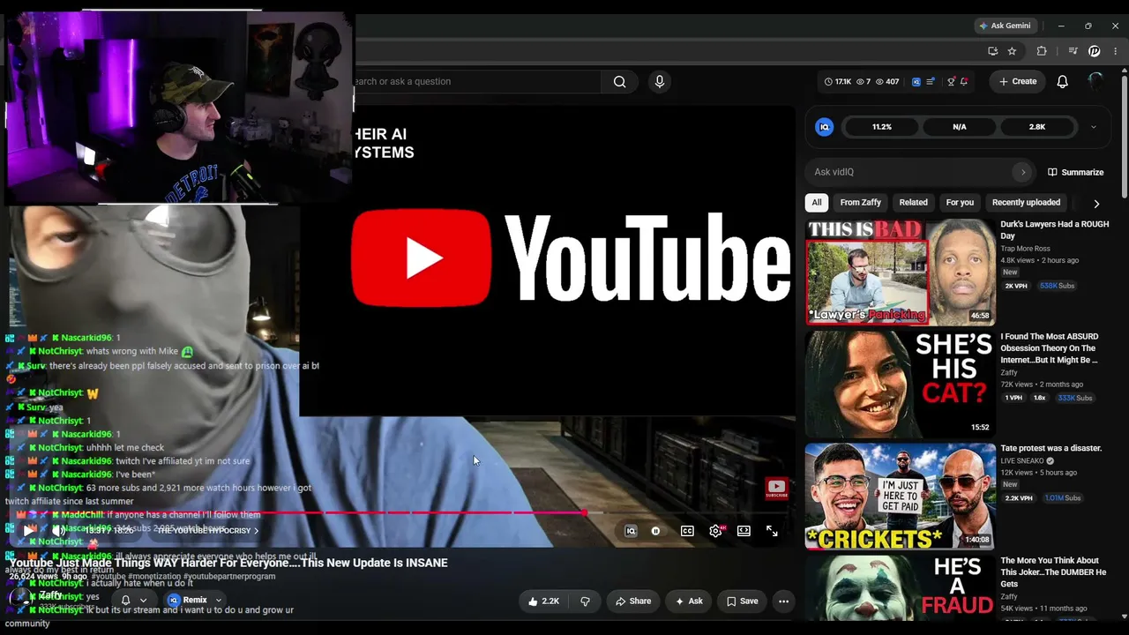
Task: Expand the vidIQ score panel chevron
Action: (1094, 127)
